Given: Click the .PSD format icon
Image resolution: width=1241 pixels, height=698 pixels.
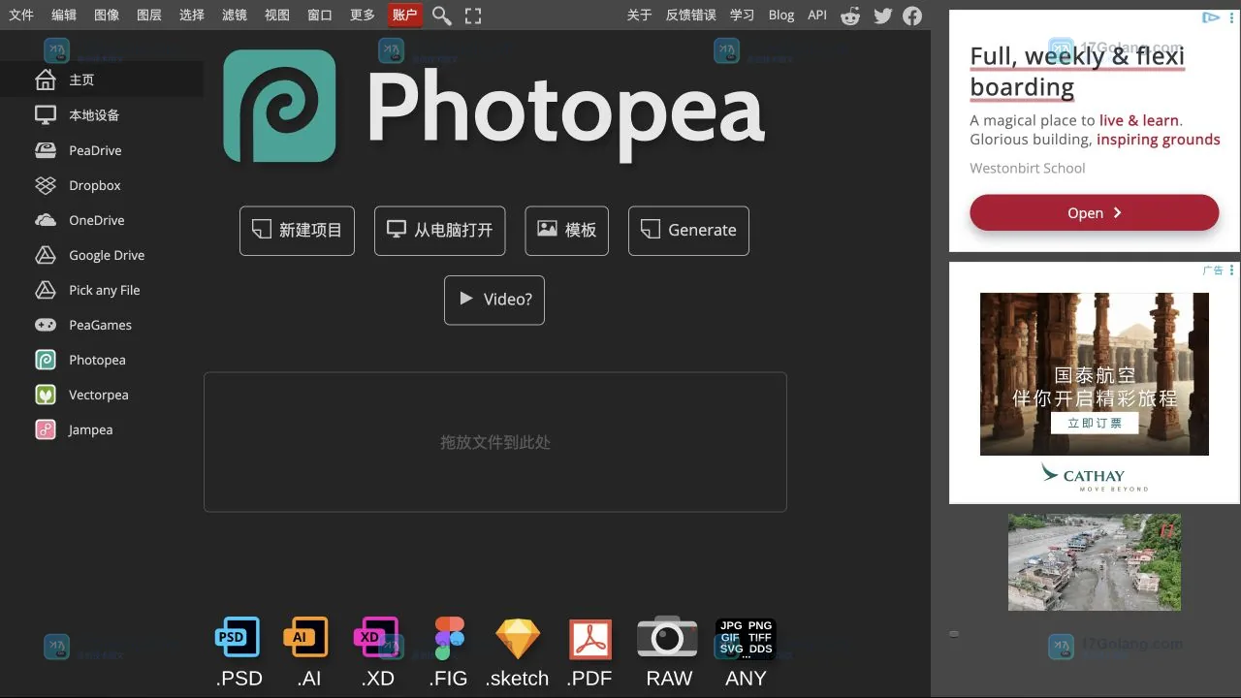Looking at the screenshot, I should pos(238,638).
